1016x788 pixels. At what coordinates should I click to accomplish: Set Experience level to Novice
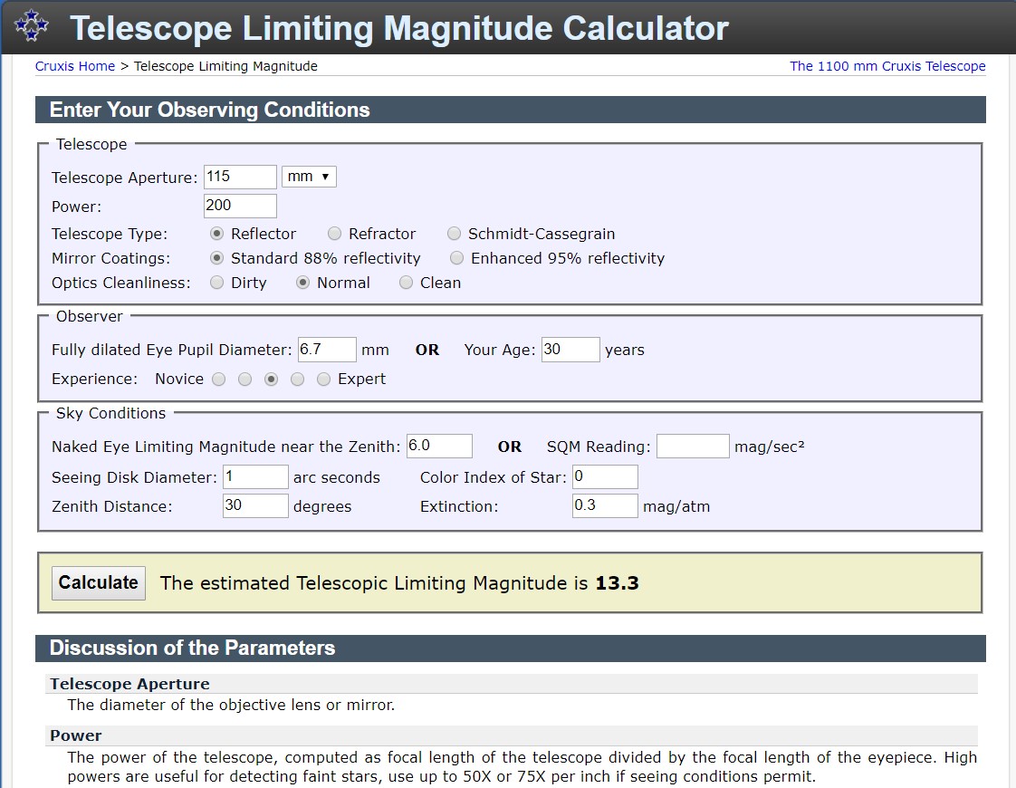[x=218, y=379]
